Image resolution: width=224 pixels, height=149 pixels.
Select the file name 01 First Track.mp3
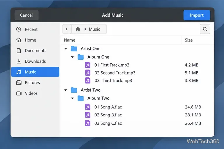(112, 65)
